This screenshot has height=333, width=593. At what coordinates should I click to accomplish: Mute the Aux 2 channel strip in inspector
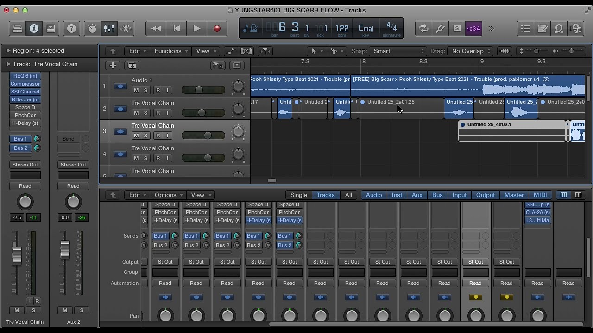click(x=65, y=310)
